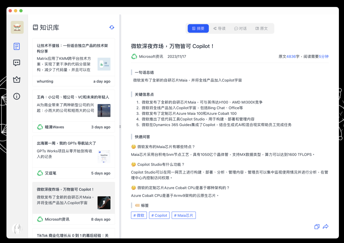Click the user avatar at sidebar bottom
This screenshot has width=344, height=243.
[x=17, y=229]
